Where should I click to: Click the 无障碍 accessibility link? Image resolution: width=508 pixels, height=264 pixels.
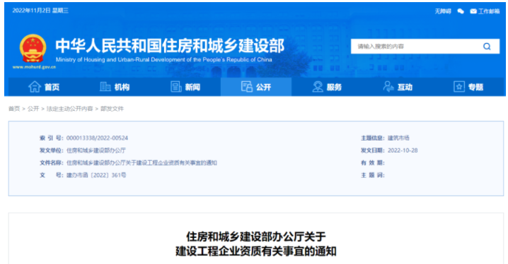(443, 11)
